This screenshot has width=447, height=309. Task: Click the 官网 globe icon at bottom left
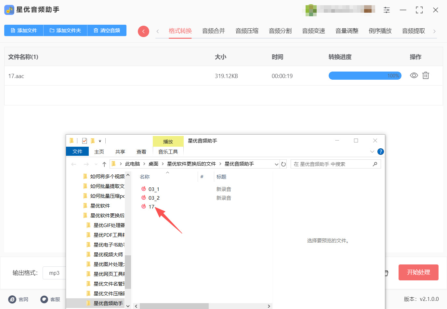tap(12, 299)
